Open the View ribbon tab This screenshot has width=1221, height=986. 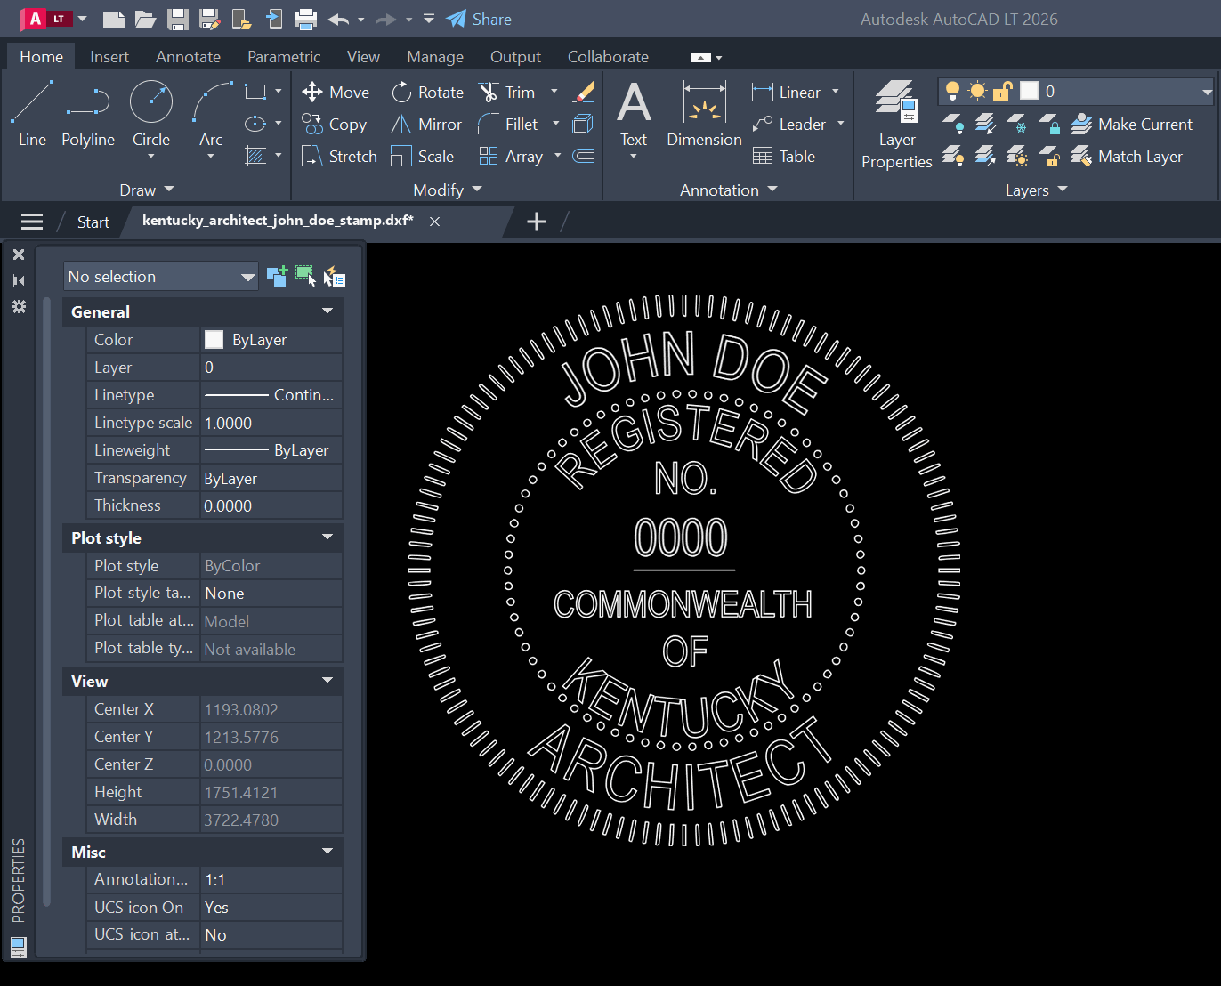coord(363,56)
